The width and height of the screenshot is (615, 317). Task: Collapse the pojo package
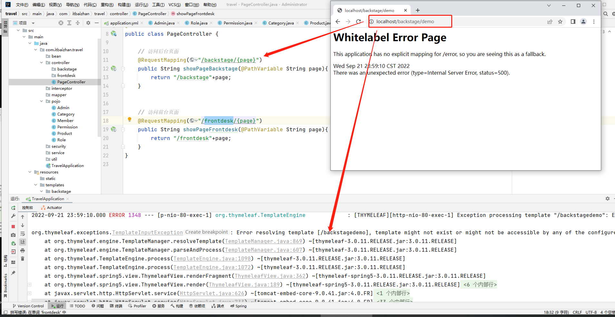41,101
